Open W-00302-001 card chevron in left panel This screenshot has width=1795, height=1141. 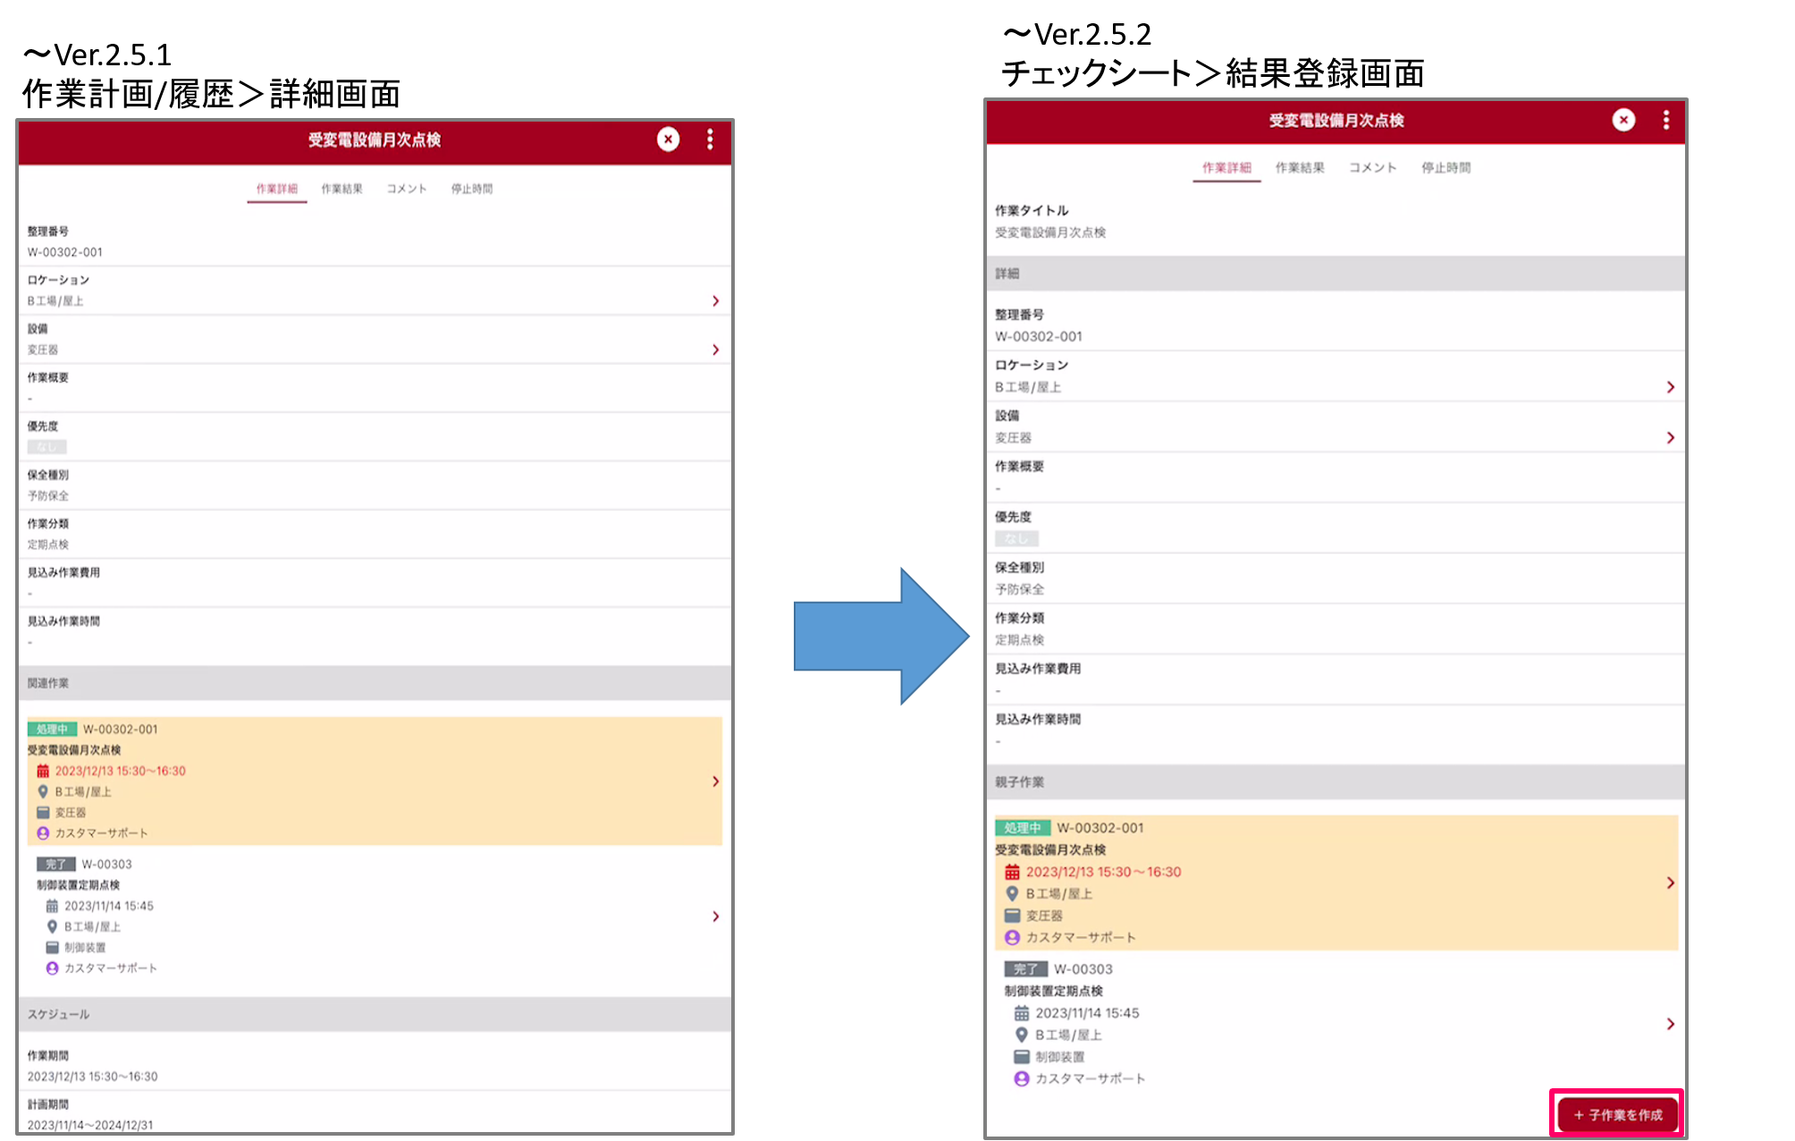point(715,782)
